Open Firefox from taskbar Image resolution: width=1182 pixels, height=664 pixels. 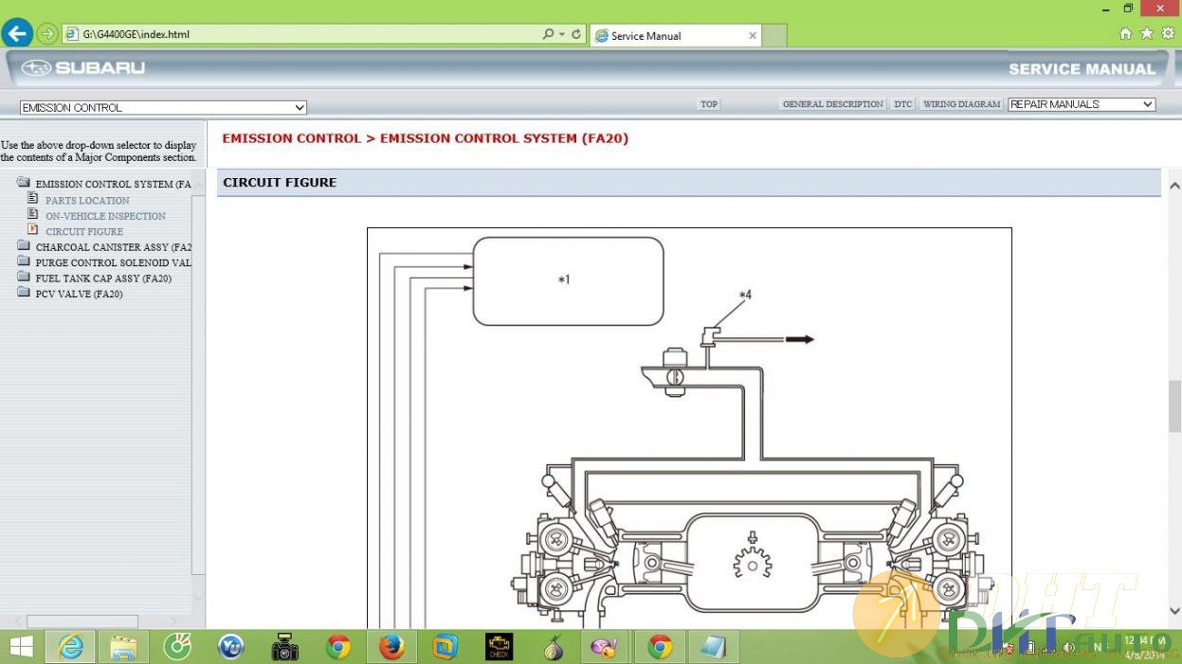click(x=391, y=647)
